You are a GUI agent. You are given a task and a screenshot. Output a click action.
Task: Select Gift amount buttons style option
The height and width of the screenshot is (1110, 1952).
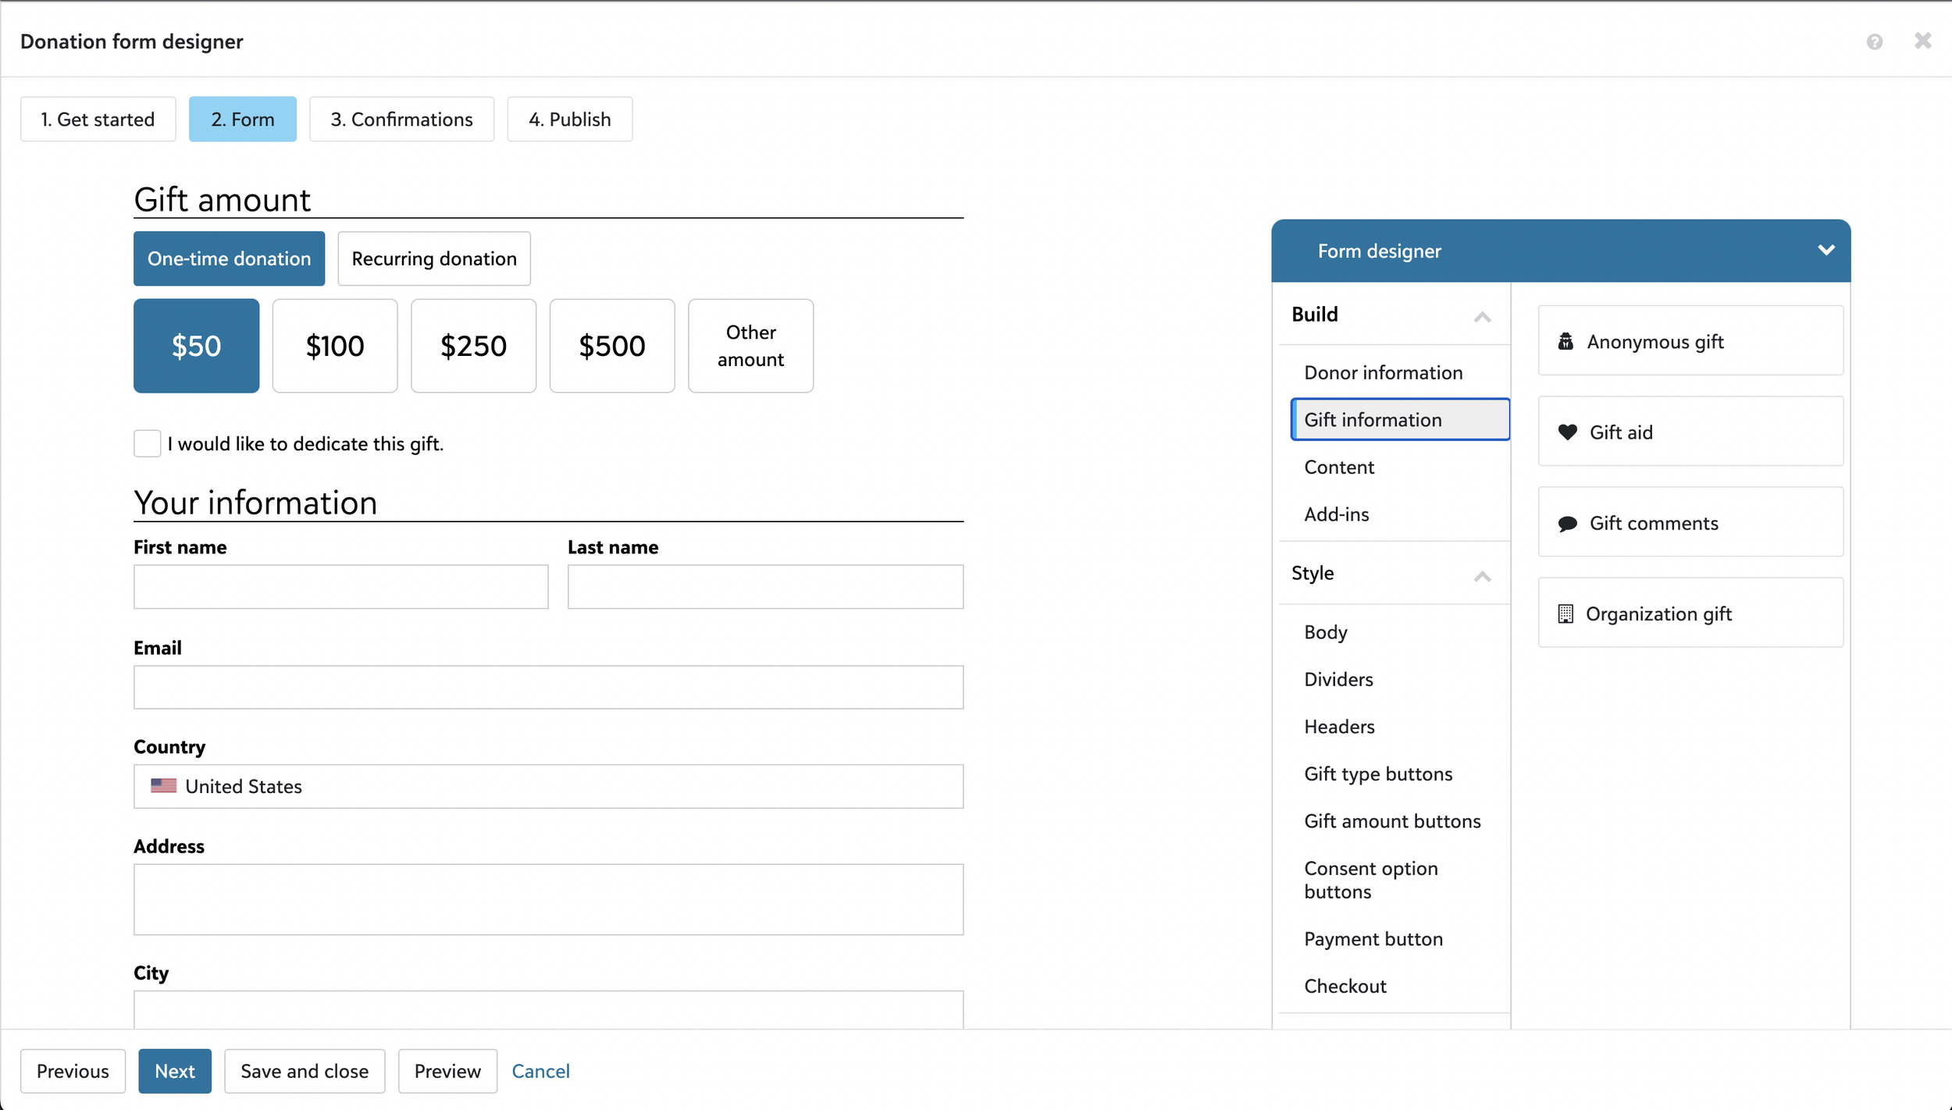pos(1392,821)
